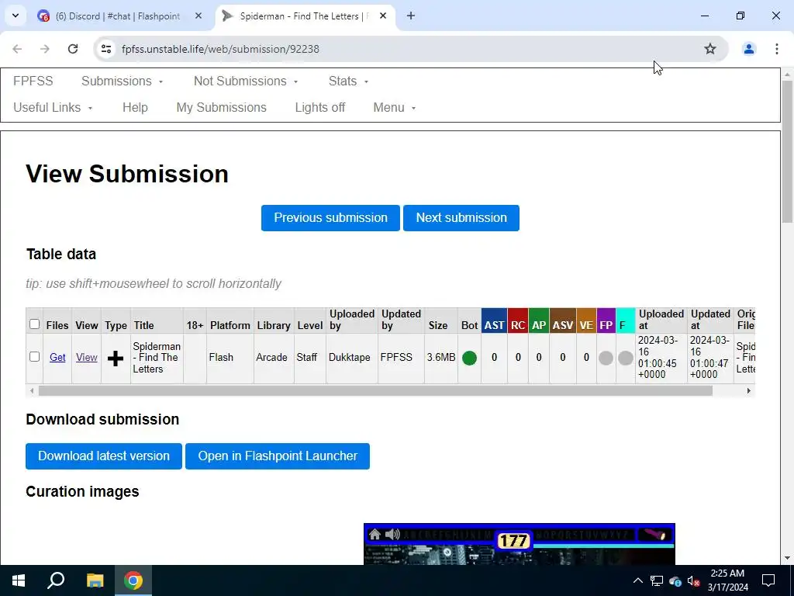Expand the Menu dropdown
794x596 pixels.
pos(395,107)
